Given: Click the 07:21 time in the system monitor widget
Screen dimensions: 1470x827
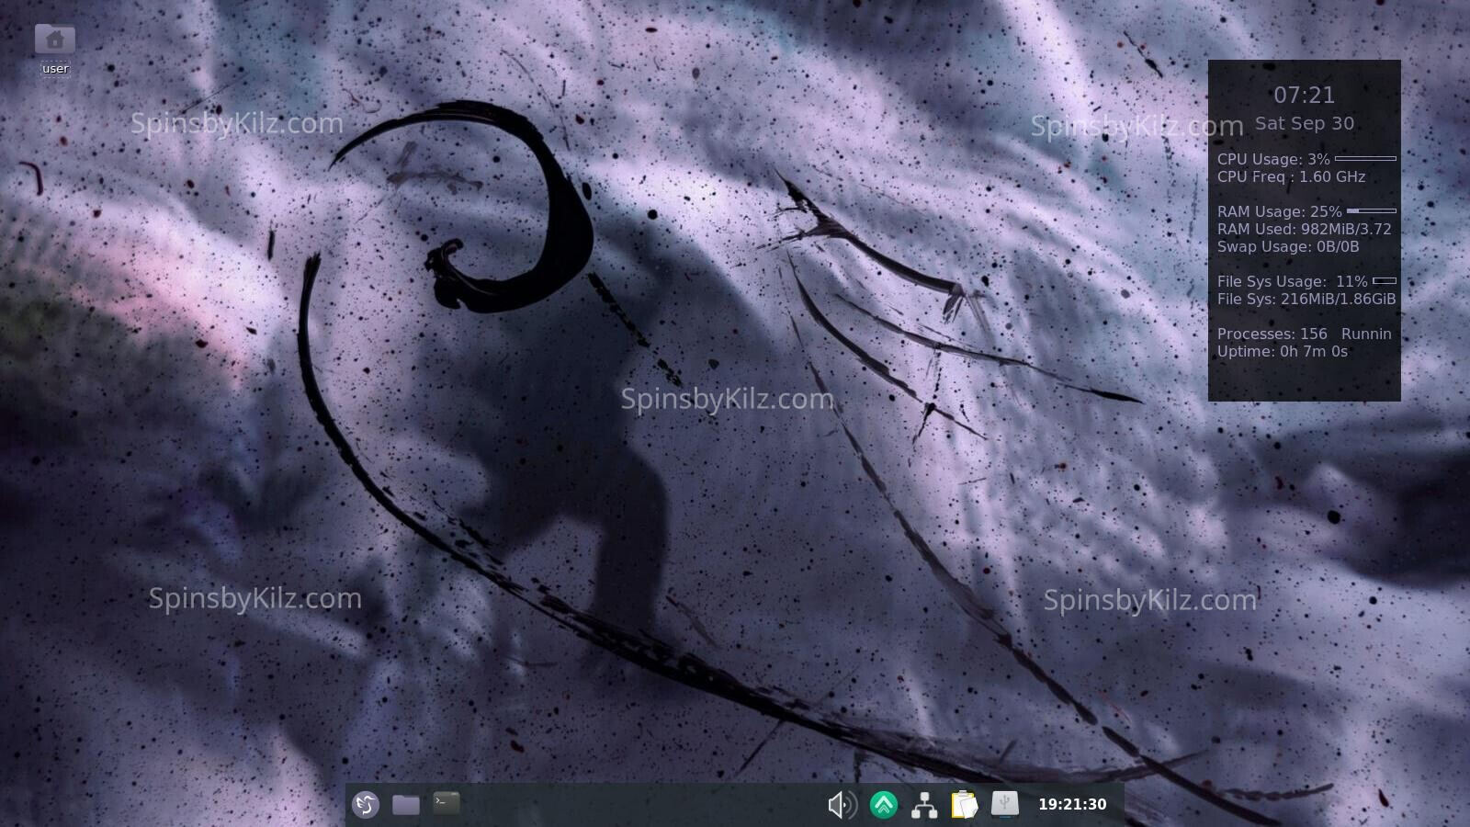Looking at the screenshot, I should [1304, 95].
